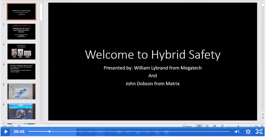This screenshot has width=266, height=137.
Task: Click the Welcome to Hybrid Safety title
Action: pyautogui.click(x=153, y=54)
